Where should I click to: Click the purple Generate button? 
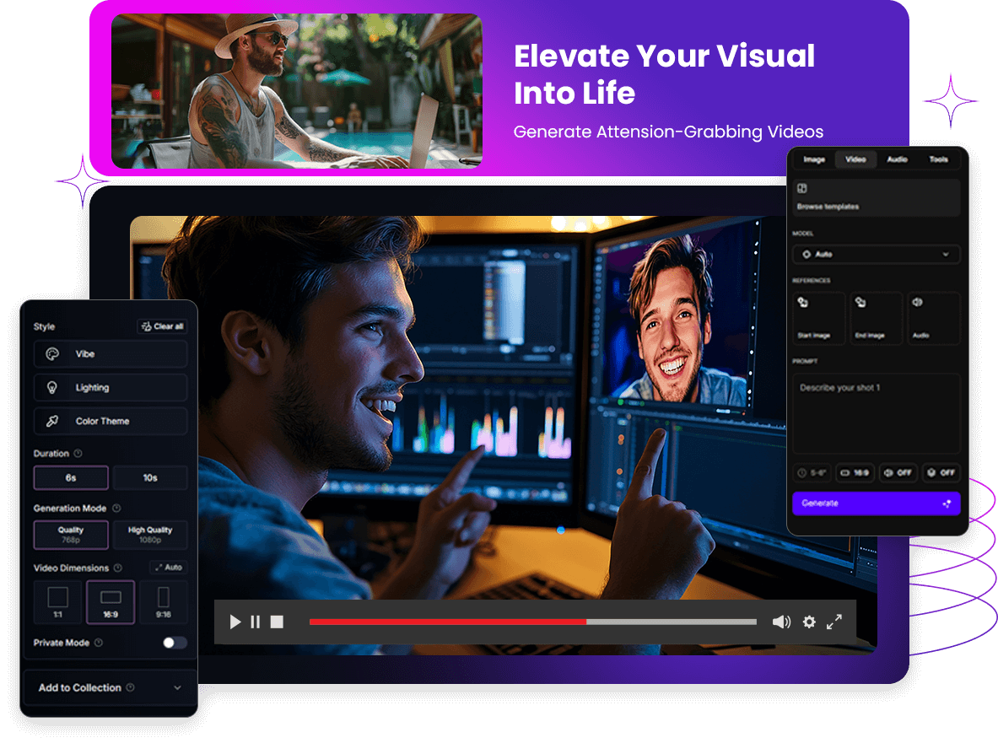click(876, 503)
